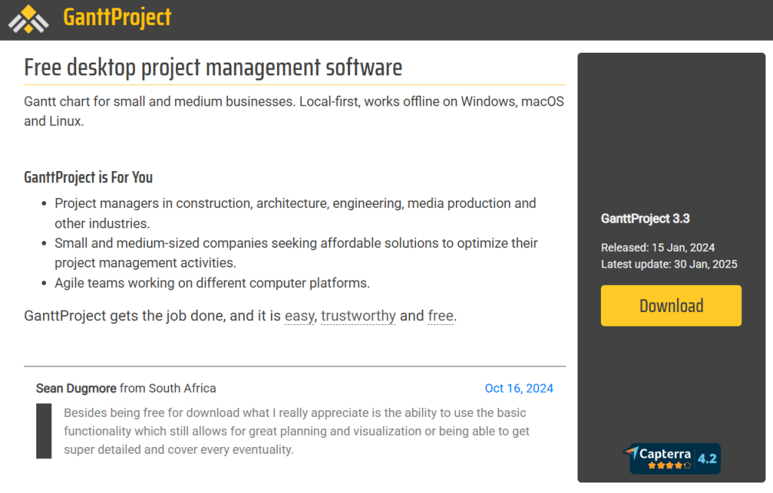The height and width of the screenshot is (493, 773).
Task: Click reviewer name Sean Dugmore
Action: click(76, 388)
